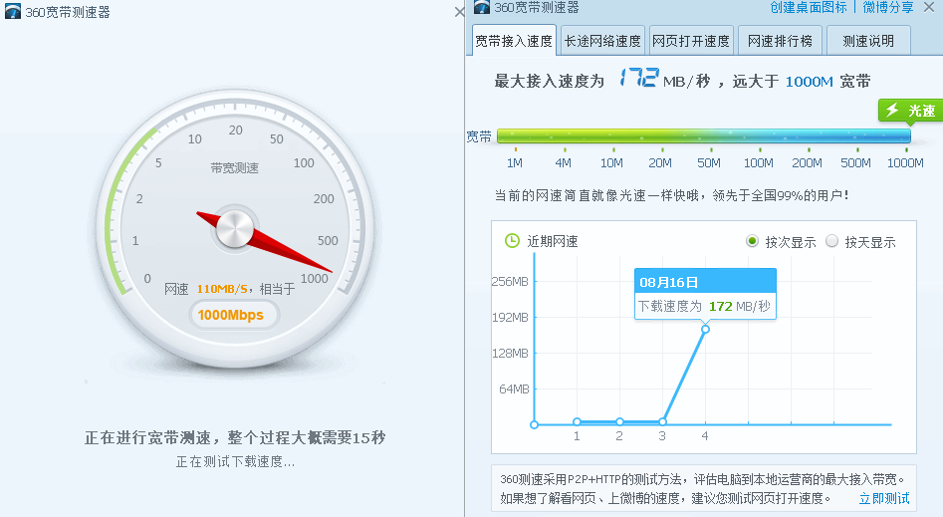
Task: Close the left speed test window
Action: (x=459, y=11)
